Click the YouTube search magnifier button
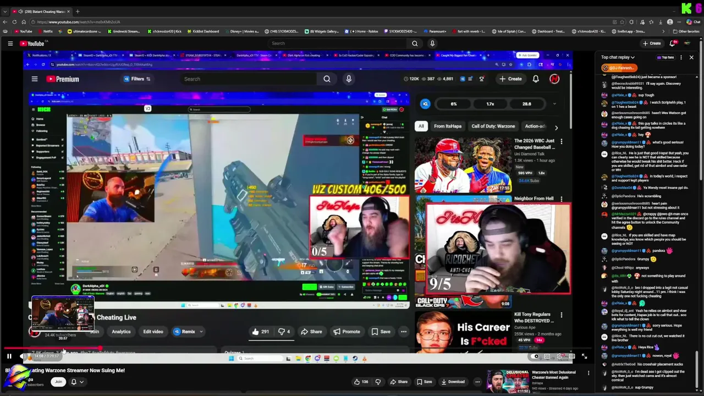 pyautogui.click(x=415, y=43)
